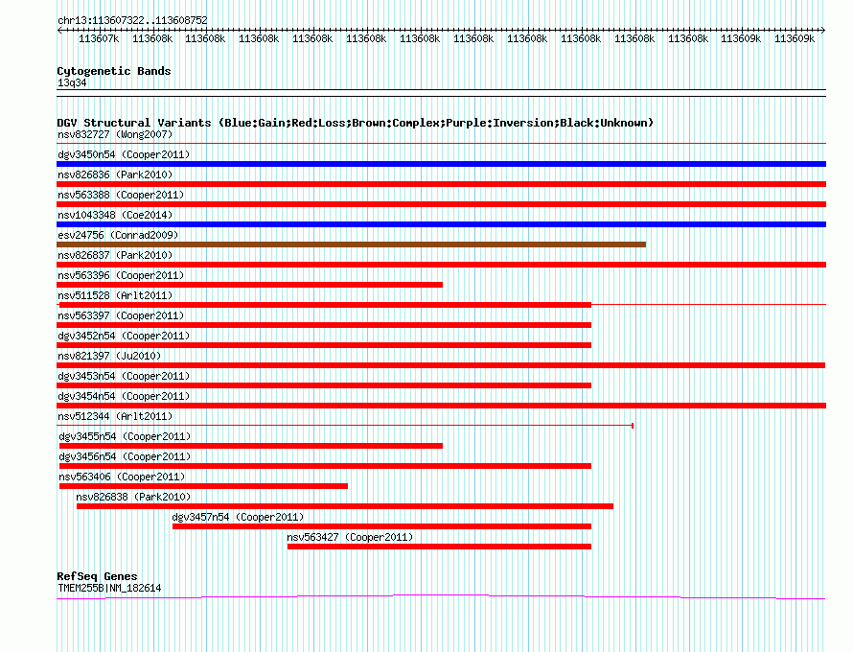Click the nsv563396 (Cooper2011) label
The image size is (853, 652).
click(121, 275)
